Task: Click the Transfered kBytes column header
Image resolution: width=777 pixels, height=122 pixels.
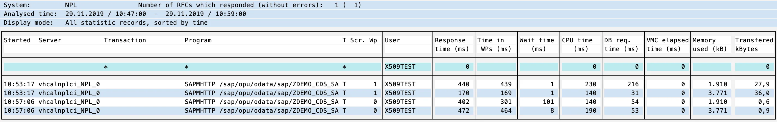Action: coord(754,45)
